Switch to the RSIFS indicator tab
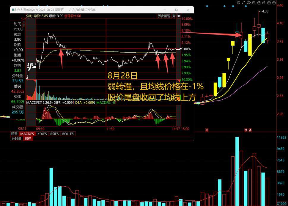The width and height of the screenshot is (288, 206). pos(55,134)
